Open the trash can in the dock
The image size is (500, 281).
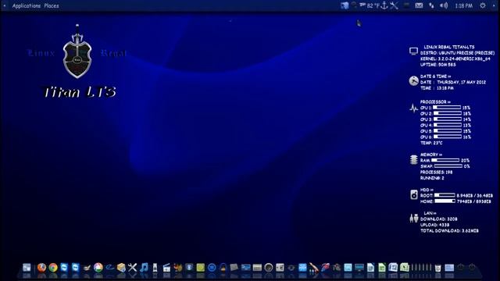[437, 268]
